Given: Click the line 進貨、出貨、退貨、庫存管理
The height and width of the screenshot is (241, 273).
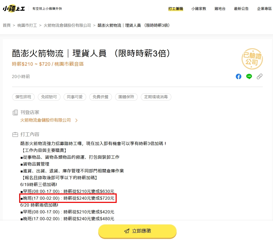Looking at the screenshot, I should (72, 171).
